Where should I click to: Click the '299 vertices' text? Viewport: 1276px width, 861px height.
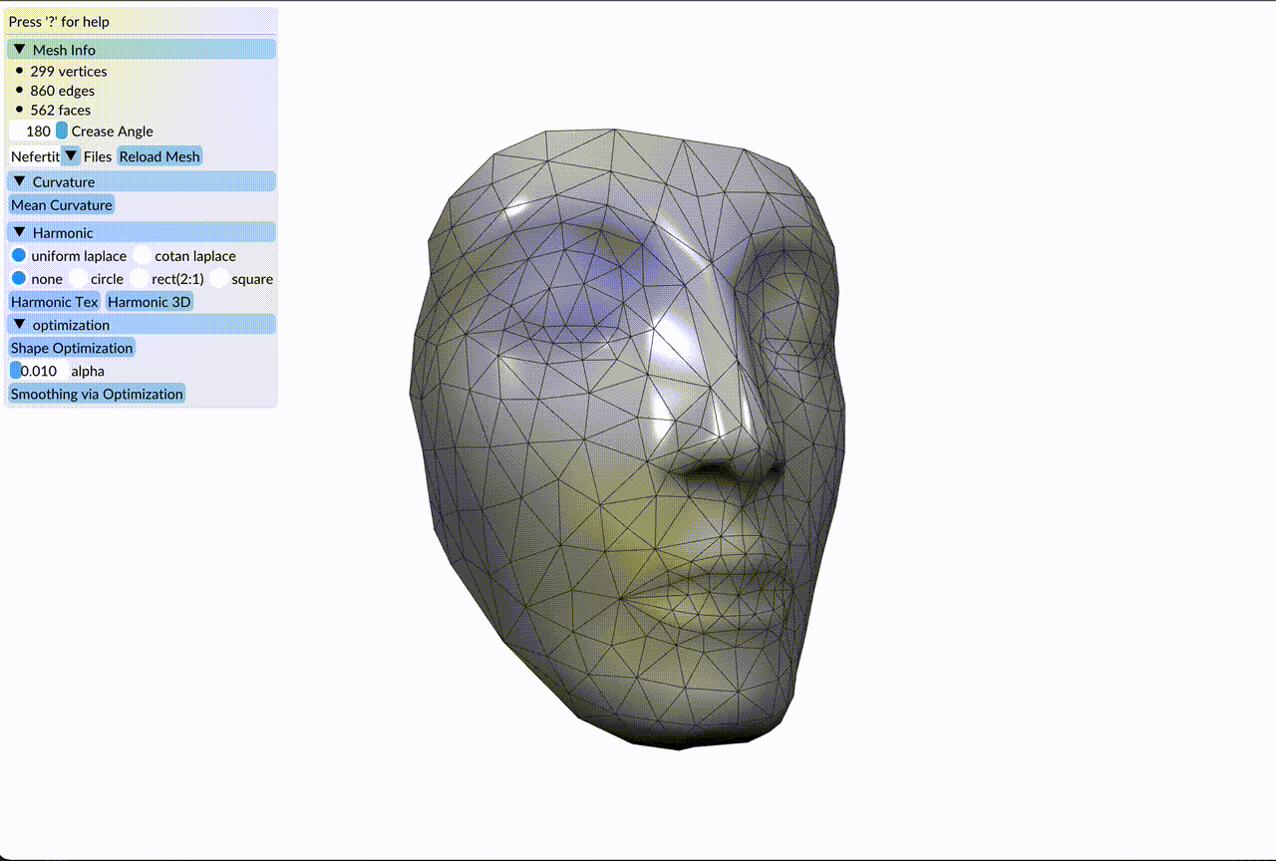click(69, 72)
